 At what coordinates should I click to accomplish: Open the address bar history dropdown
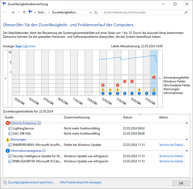point(91,12)
